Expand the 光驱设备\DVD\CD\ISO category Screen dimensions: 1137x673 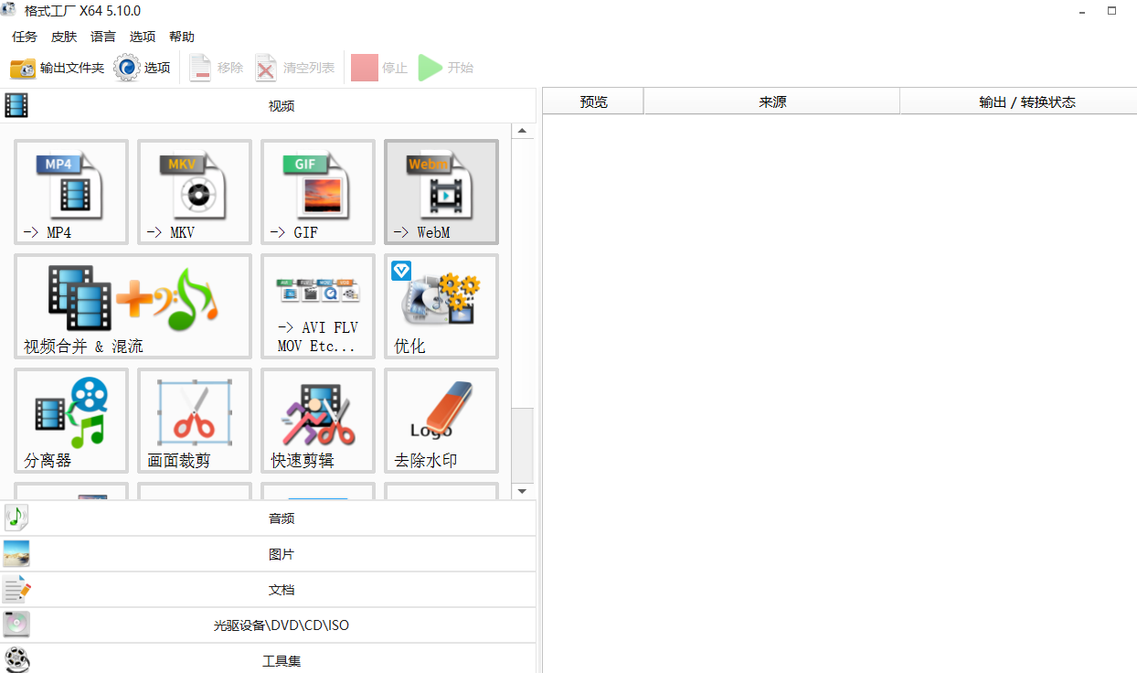tap(268, 625)
